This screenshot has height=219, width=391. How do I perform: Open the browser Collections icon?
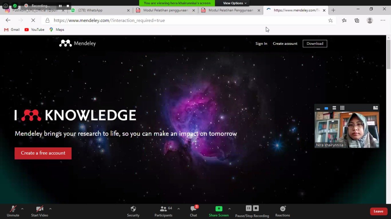357,20
